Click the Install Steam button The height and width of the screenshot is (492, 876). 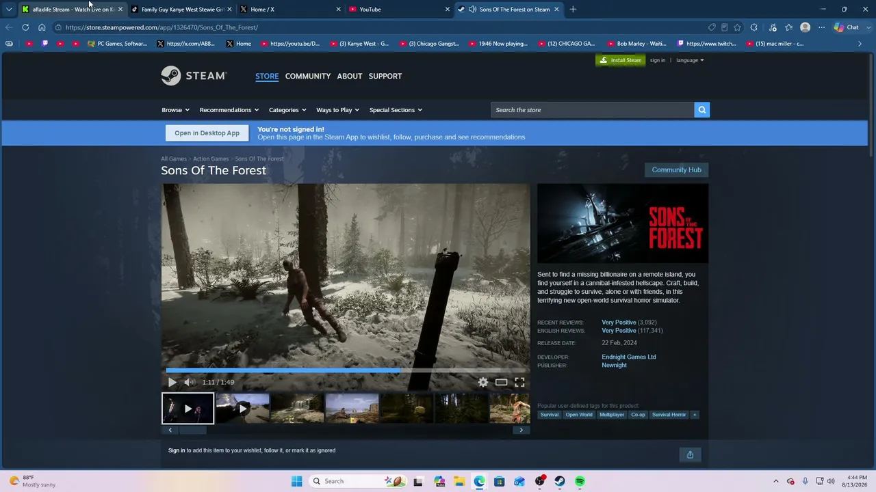(x=621, y=60)
